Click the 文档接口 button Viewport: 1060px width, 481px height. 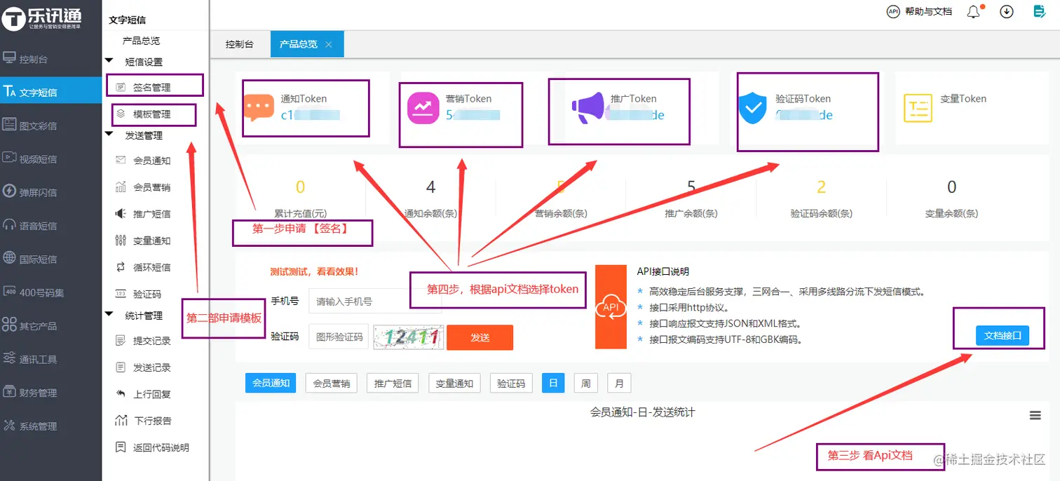click(1002, 336)
